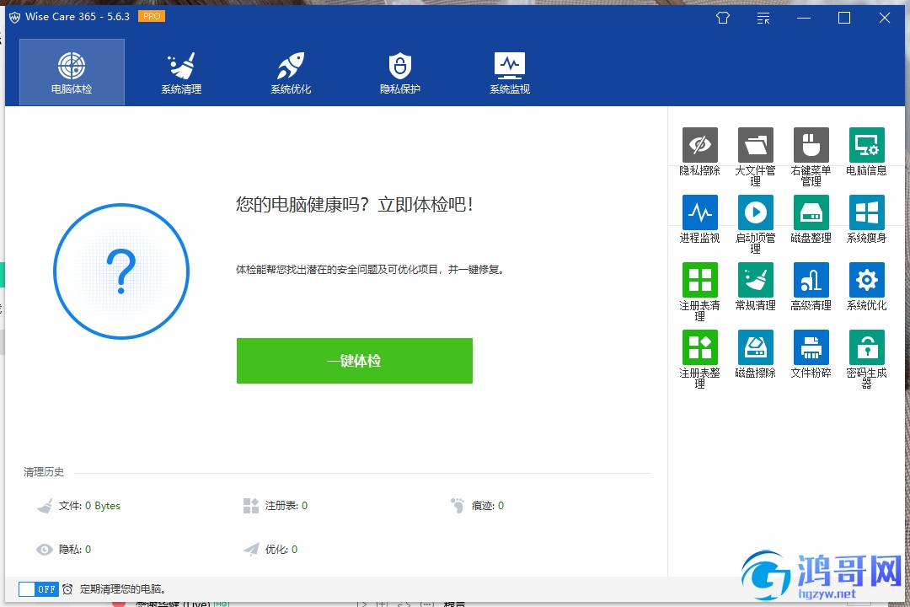Open the 系统优化 rocket tab

(291, 72)
